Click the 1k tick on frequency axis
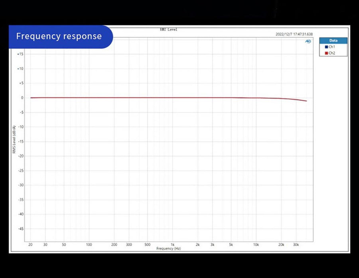This screenshot has height=278, width=359. coord(172,245)
